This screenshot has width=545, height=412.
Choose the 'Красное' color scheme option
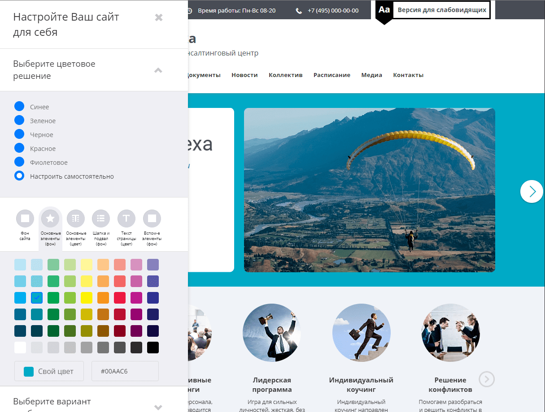click(x=19, y=148)
